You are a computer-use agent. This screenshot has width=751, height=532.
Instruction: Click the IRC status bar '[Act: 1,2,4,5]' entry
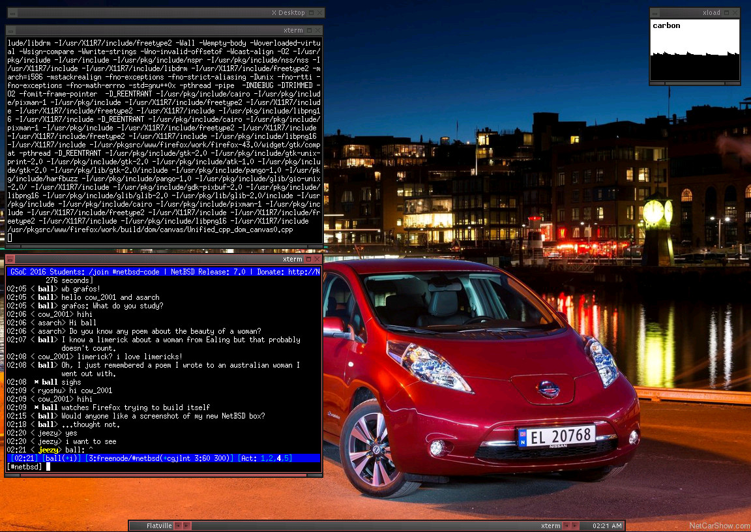(265, 458)
